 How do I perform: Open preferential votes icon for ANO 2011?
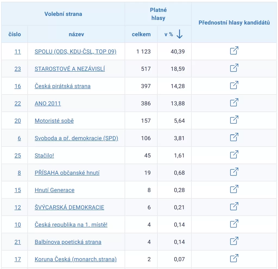coord(234,103)
